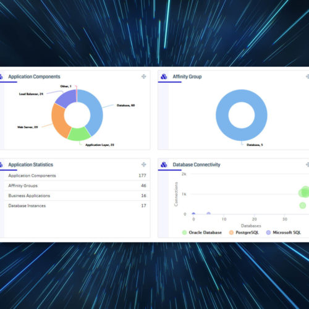
Task: Toggle the Oracle Database legend marker
Action: 184,232
